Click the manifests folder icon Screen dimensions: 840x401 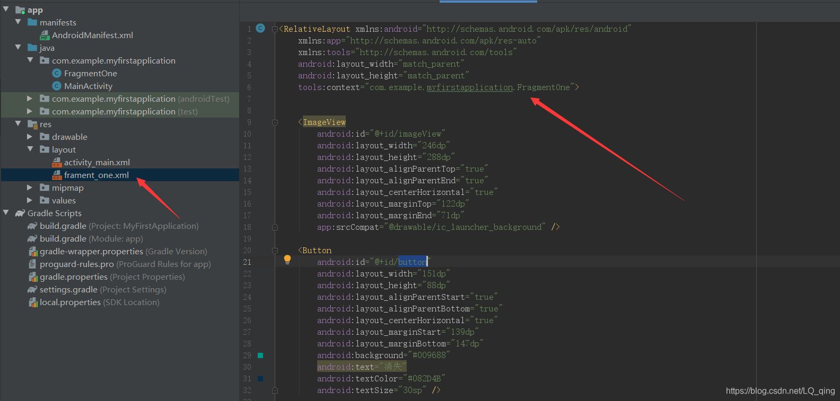click(x=32, y=22)
